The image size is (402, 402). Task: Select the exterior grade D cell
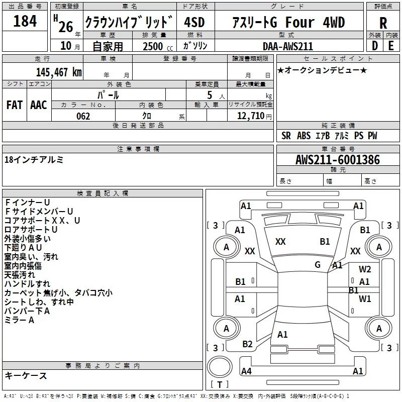(374, 45)
